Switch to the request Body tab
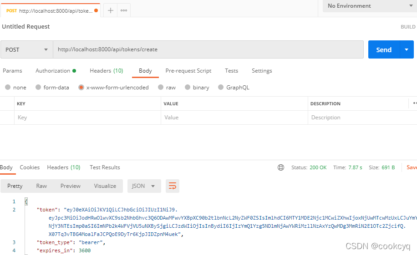 tap(145, 71)
